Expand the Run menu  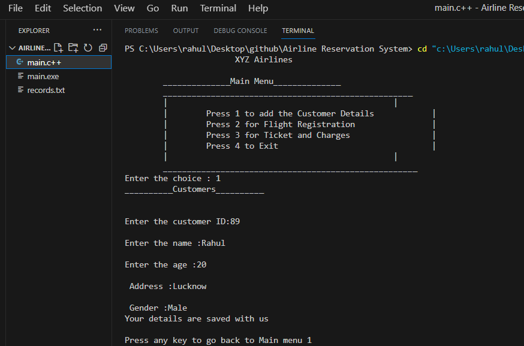(178, 8)
